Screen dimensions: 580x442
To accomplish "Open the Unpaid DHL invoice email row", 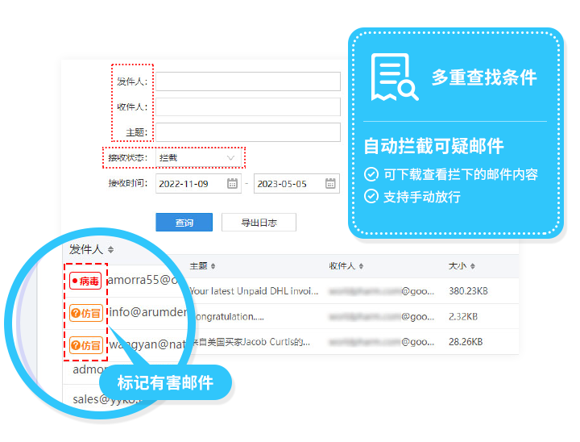I will click(x=250, y=291).
